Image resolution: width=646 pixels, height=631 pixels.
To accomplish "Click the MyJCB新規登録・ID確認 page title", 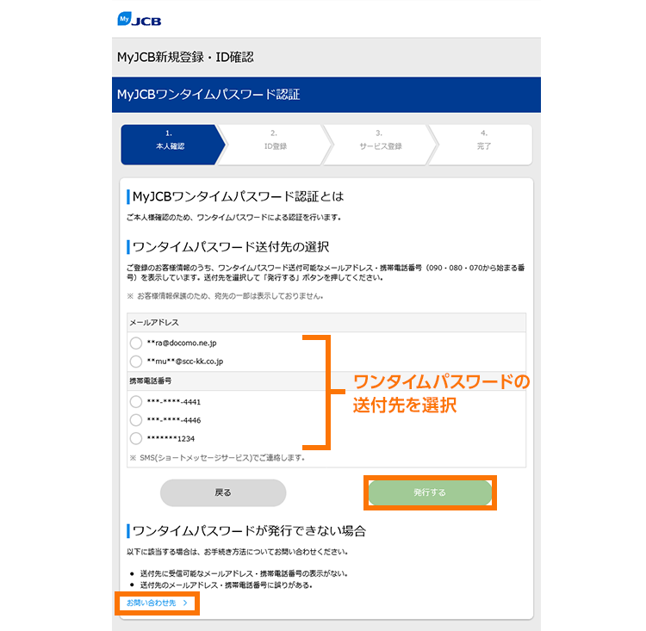I will coord(185,58).
